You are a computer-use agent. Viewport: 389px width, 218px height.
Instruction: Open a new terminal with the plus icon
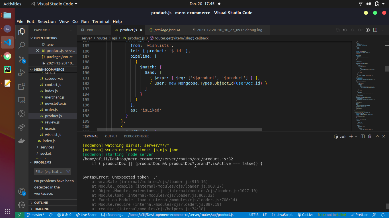click(351, 136)
